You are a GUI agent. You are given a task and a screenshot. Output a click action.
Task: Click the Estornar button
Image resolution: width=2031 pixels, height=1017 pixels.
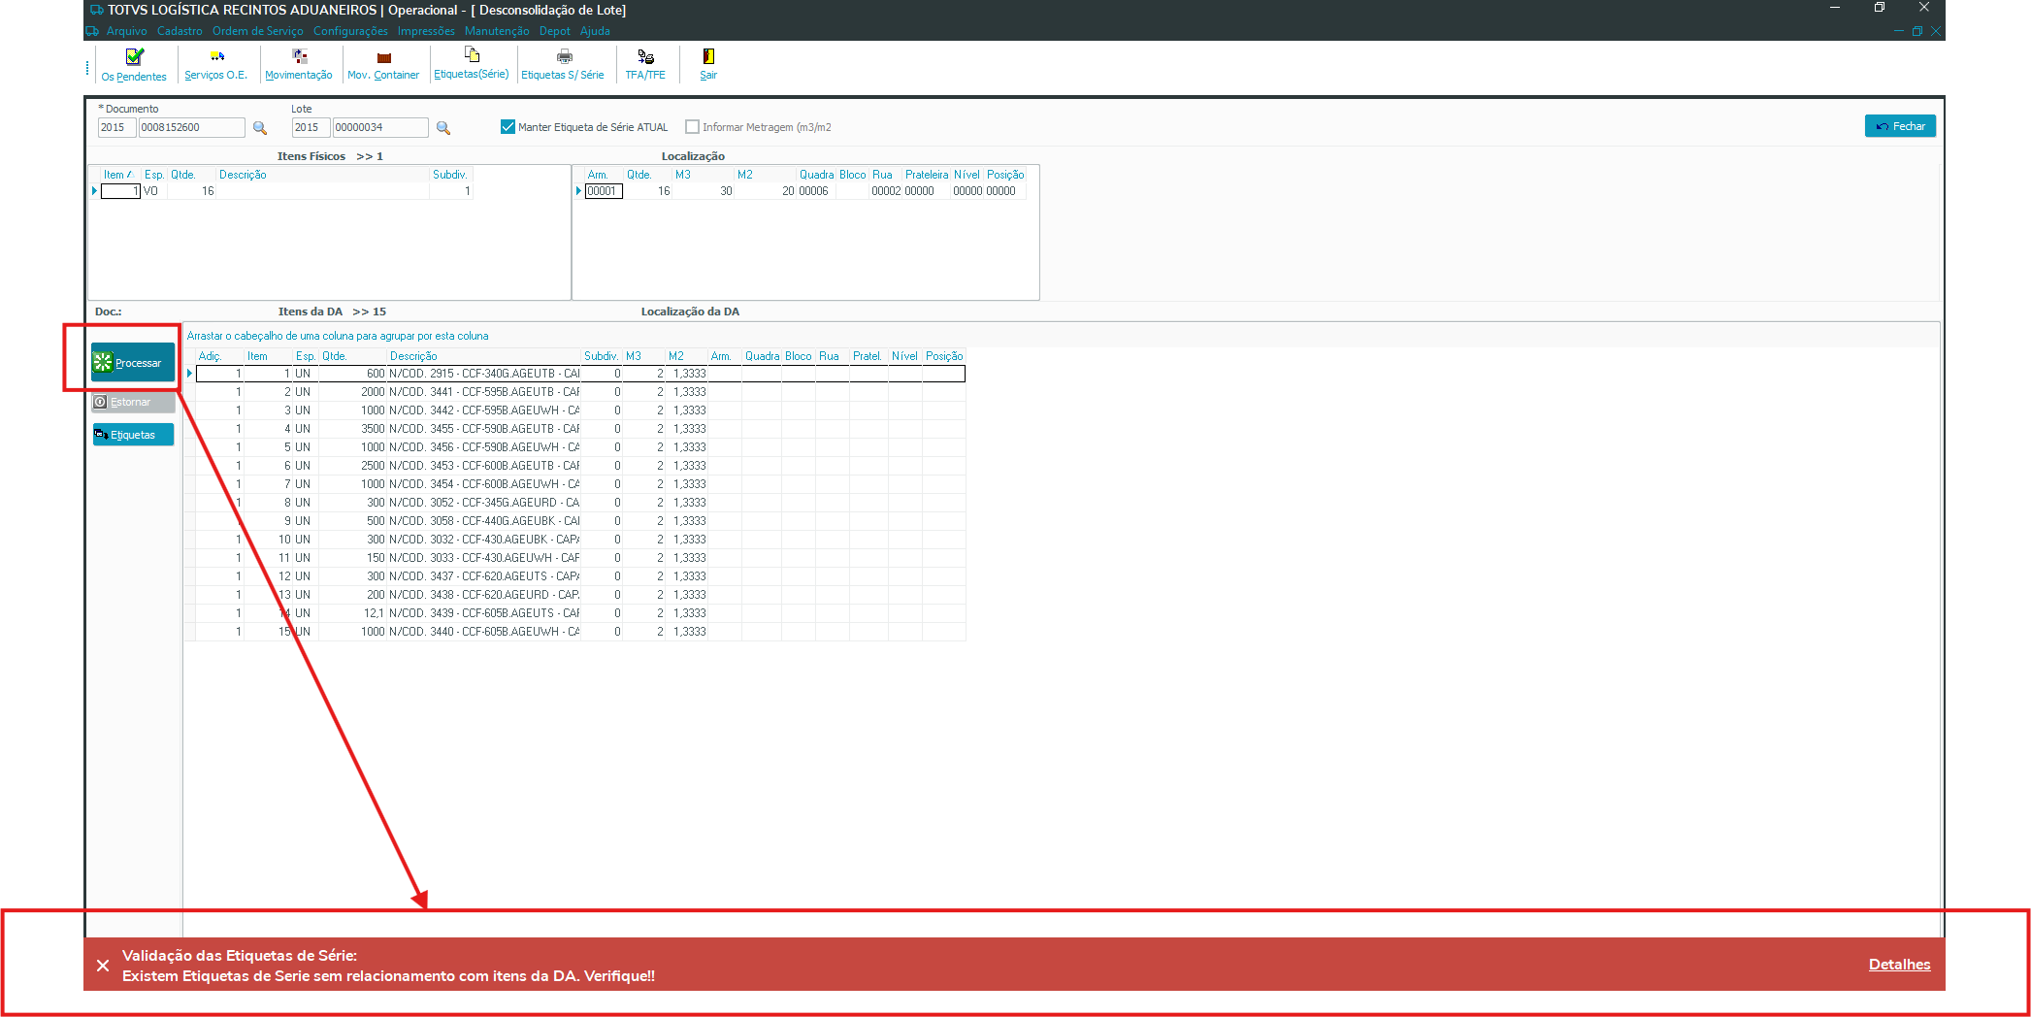click(133, 402)
